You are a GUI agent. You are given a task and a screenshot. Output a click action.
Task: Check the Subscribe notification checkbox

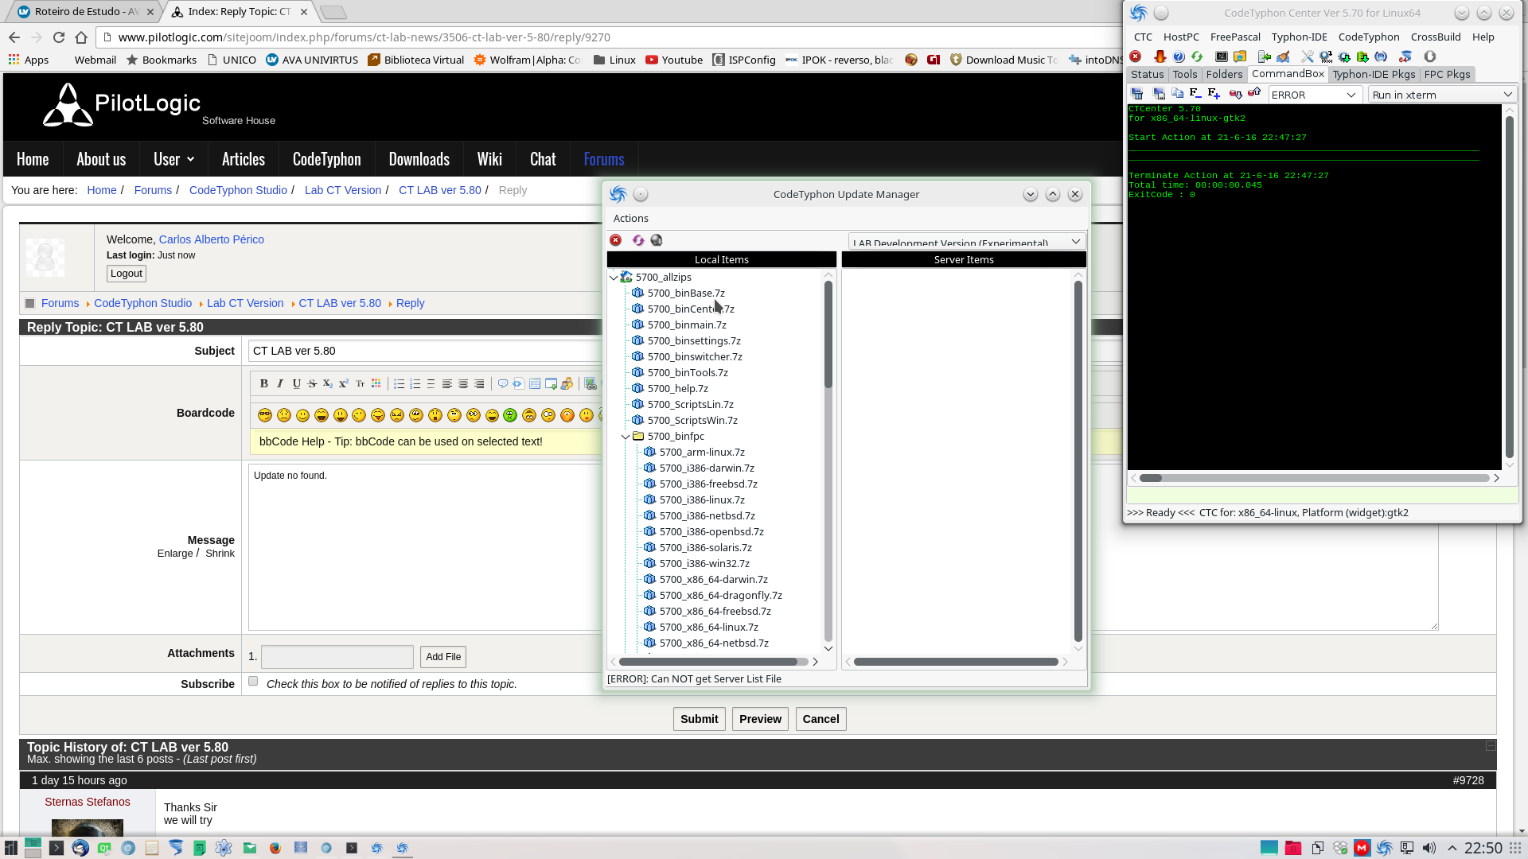click(253, 681)
